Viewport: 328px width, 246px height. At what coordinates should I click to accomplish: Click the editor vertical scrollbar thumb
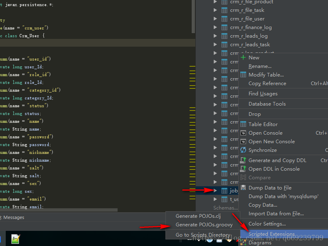(193, 16)
